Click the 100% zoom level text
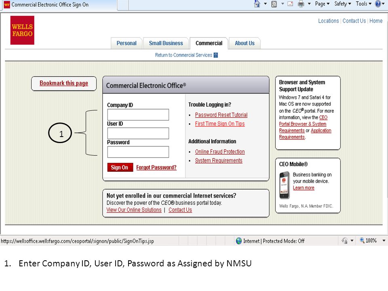388x291 pixels. tap(371, 240)
